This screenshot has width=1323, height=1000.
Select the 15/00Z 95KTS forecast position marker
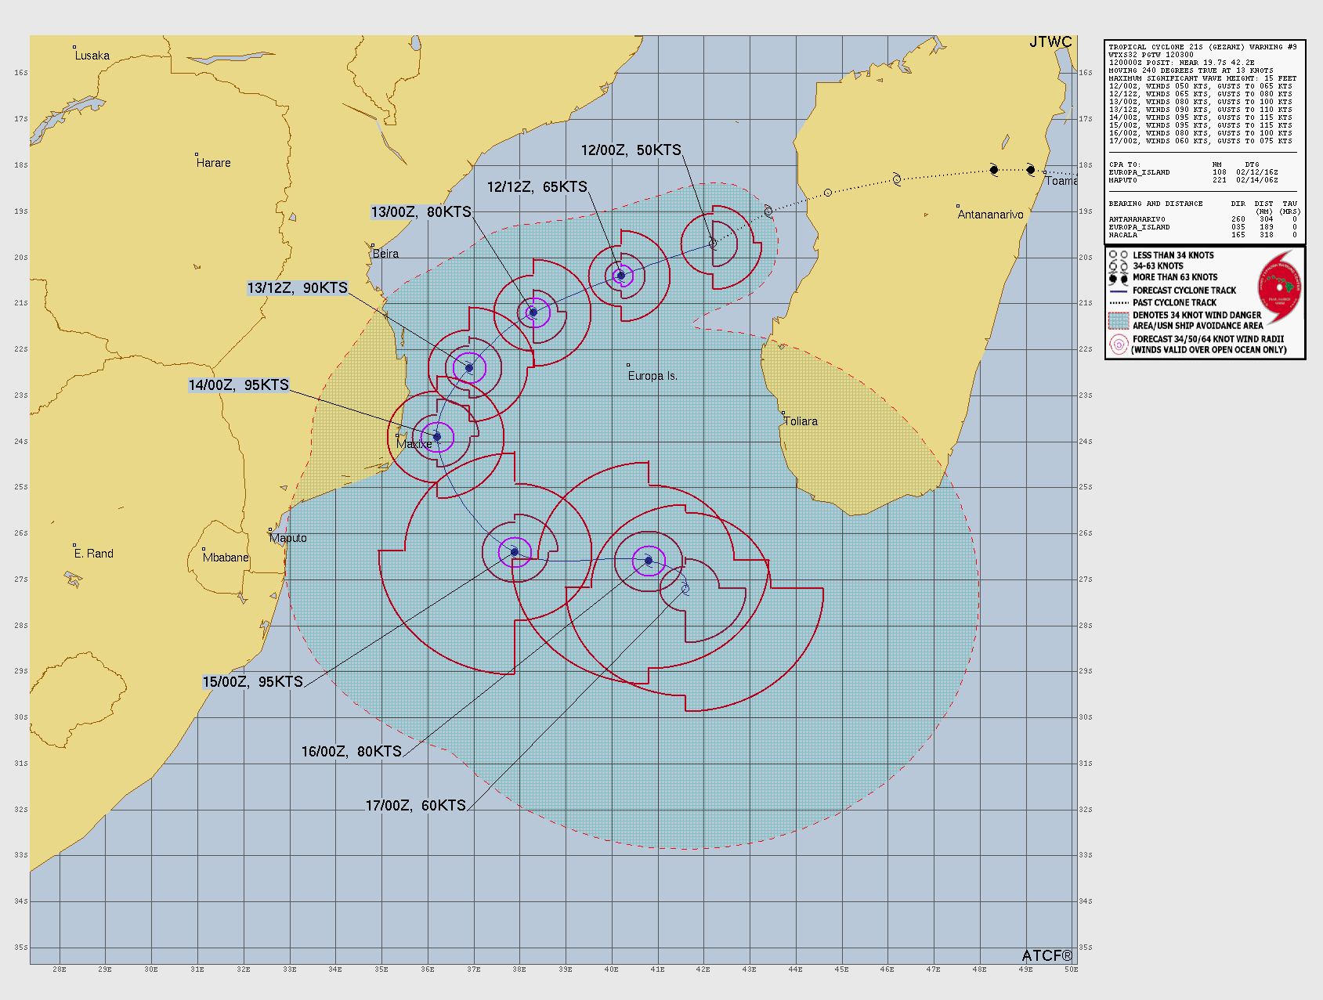[515, 552]
